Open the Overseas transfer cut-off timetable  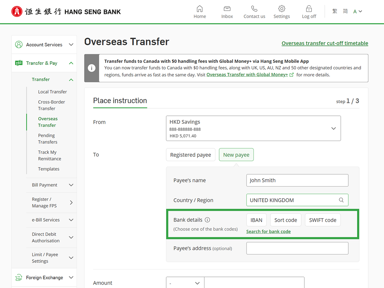325,43
